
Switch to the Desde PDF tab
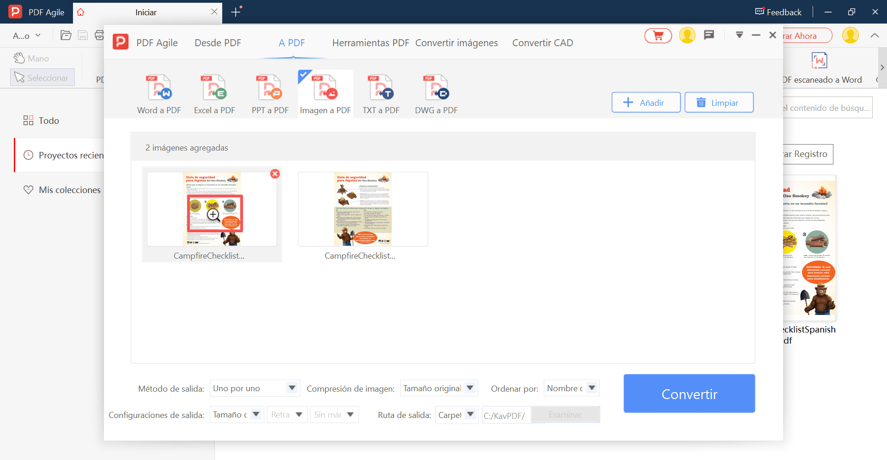point(218,42)
